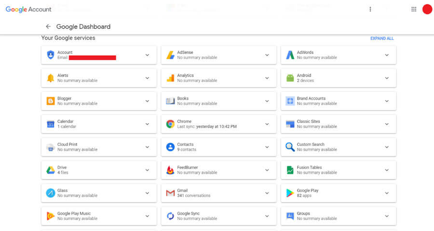Expand the Google Play card chevron
This screenshot has width=434, height=231.
[387, 193]
